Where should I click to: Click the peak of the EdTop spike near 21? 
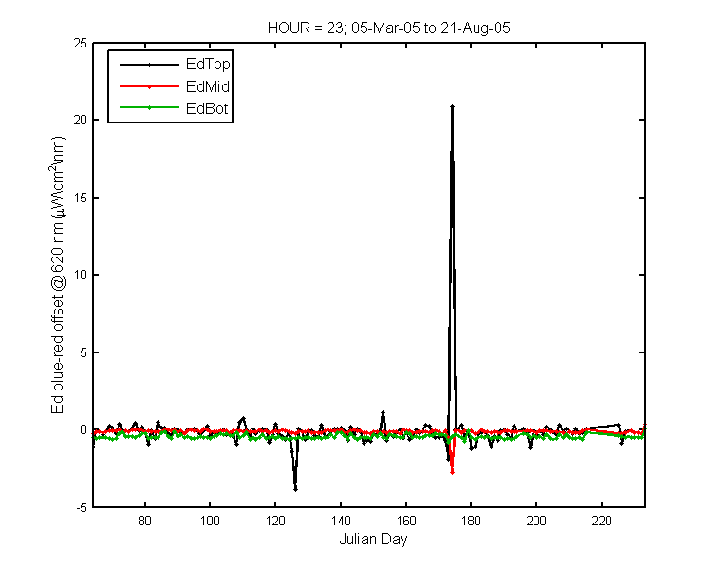[x=452, y=106]
